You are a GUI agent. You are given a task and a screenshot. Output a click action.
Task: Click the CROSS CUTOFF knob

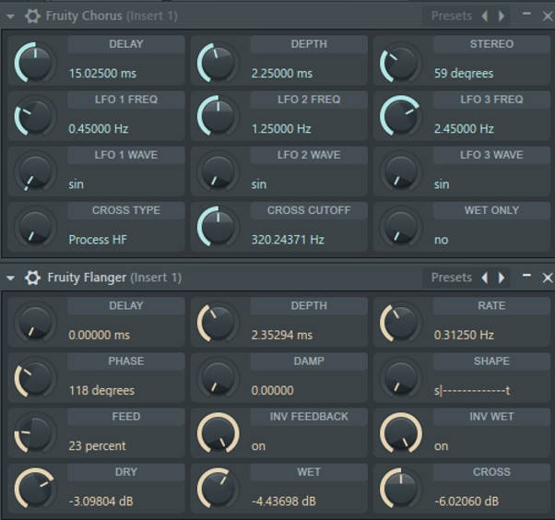pyautogui.click(x=218, y=228)
